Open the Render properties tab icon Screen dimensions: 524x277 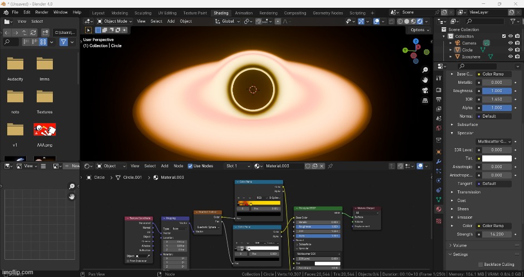[x=439, y=90]
